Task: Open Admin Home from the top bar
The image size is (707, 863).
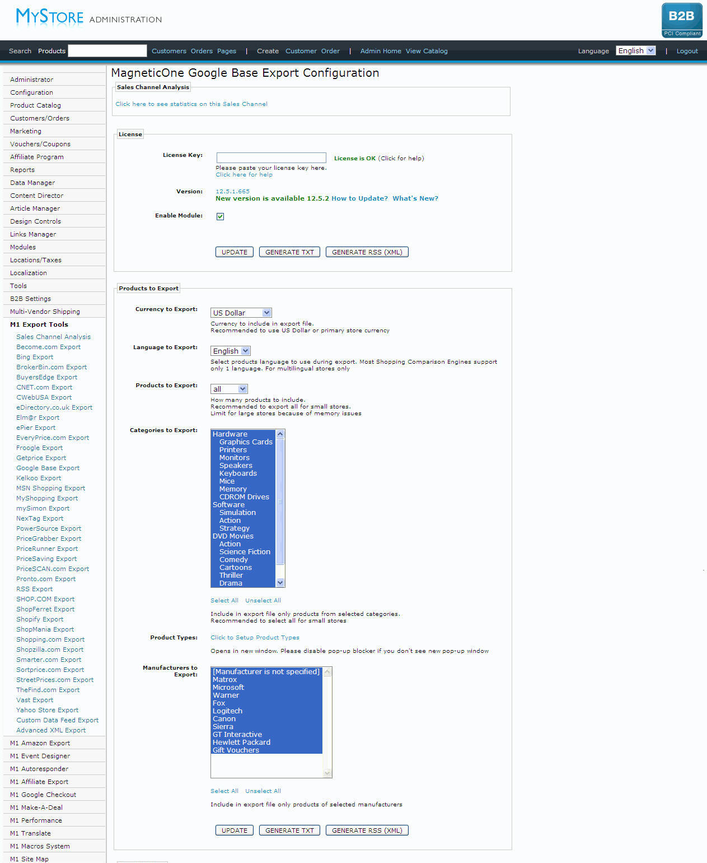Action: coord(381,51)
